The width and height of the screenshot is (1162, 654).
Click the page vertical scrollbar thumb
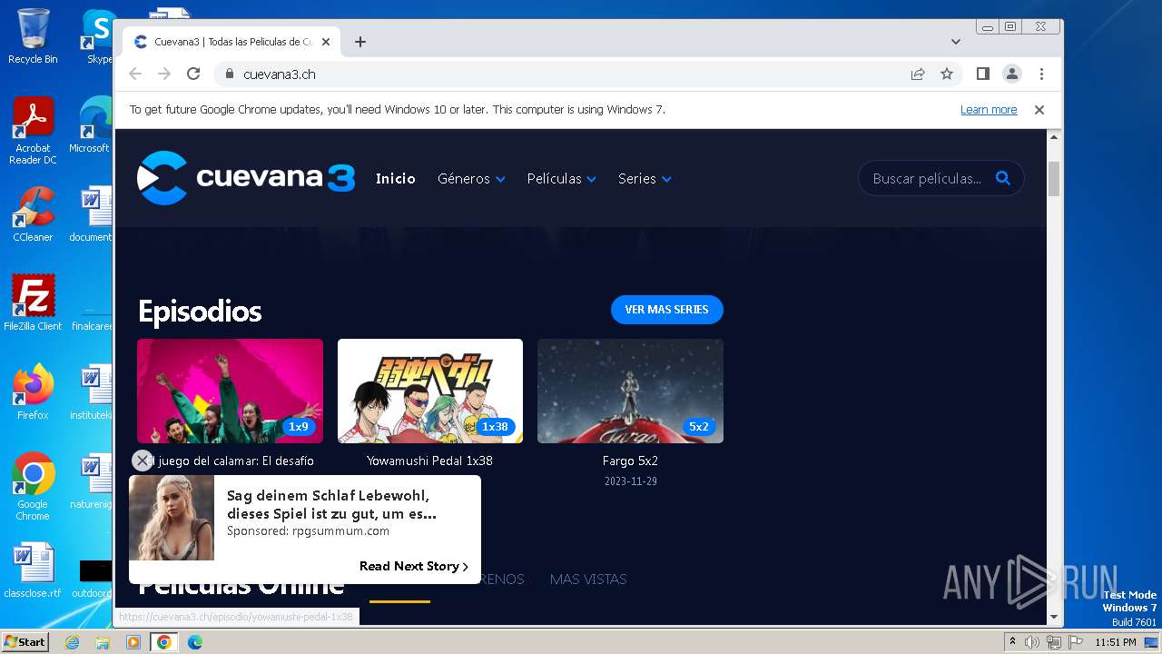point(1054,179)
